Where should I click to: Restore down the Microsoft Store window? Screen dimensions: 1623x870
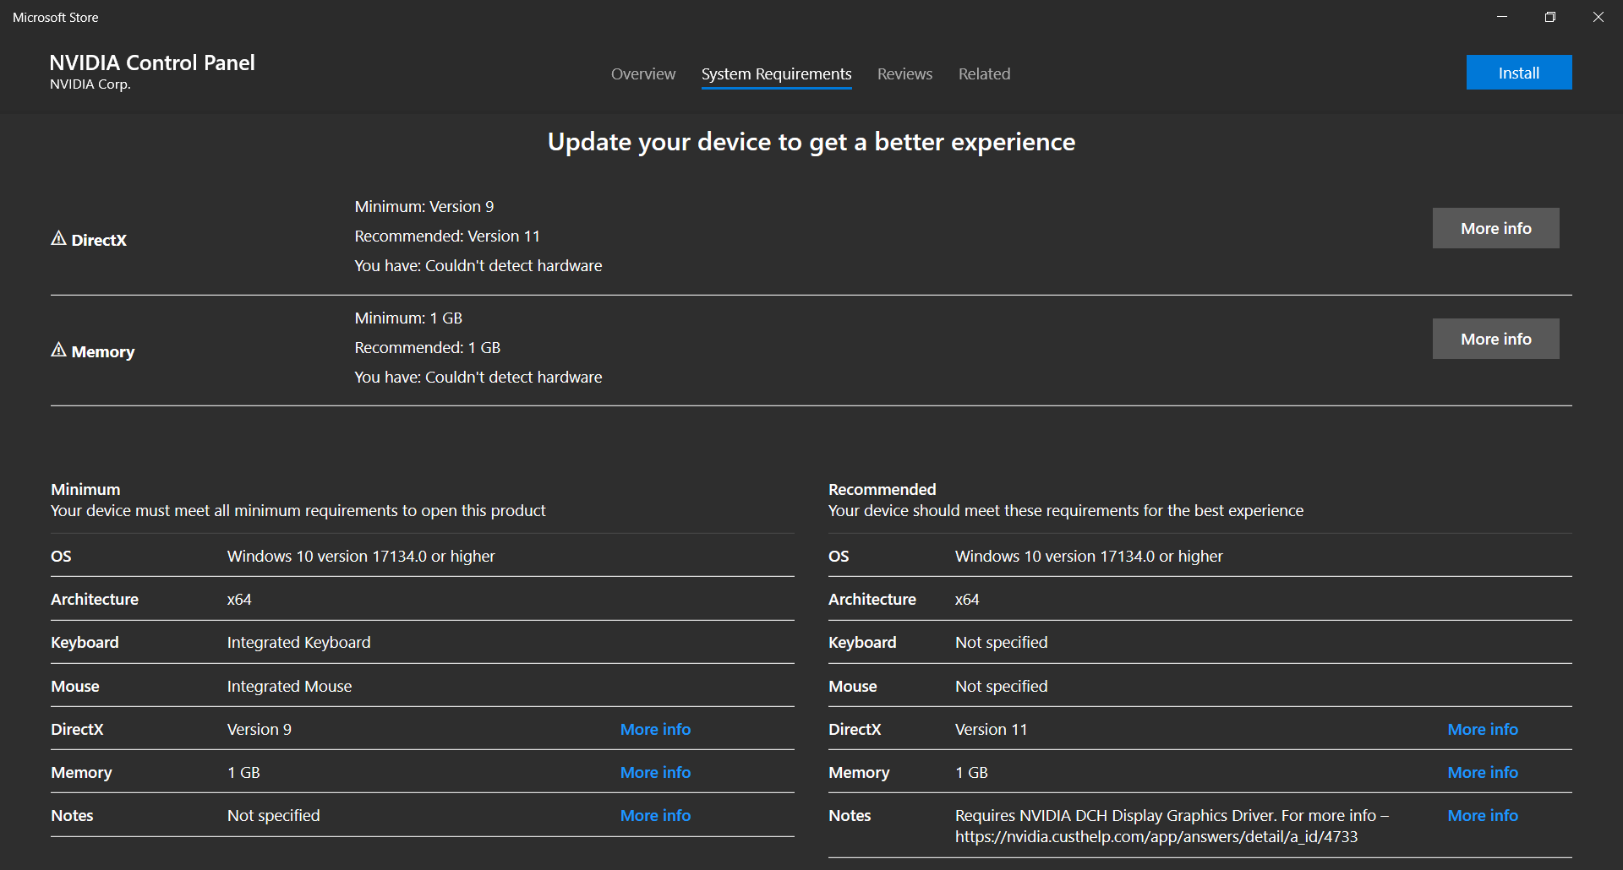(1550, 17)
